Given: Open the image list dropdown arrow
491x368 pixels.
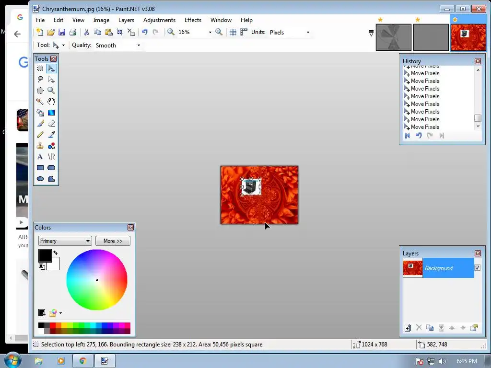Looking at the screenshot, I should click(x=371, y=33).
